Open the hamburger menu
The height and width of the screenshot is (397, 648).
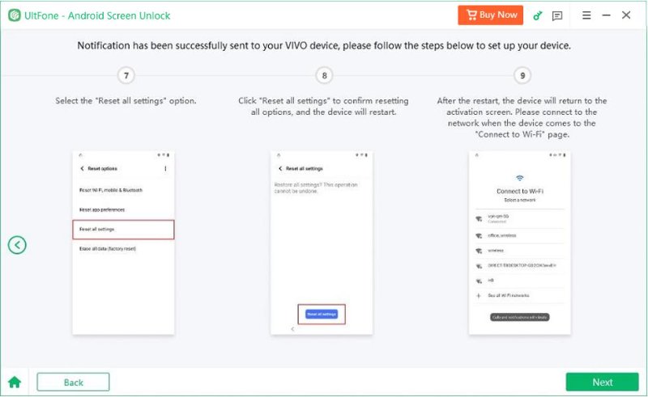pyautogui.click(x=586, y=15)
